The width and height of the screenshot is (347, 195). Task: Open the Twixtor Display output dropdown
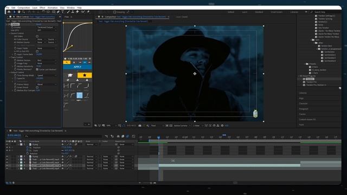coord(47,27)
